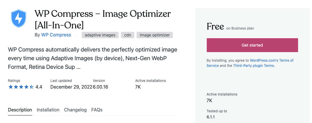Open the Third-Party plugin Terms link
Image resolution: width=312 pixels, height=123 pixels.
253,66
